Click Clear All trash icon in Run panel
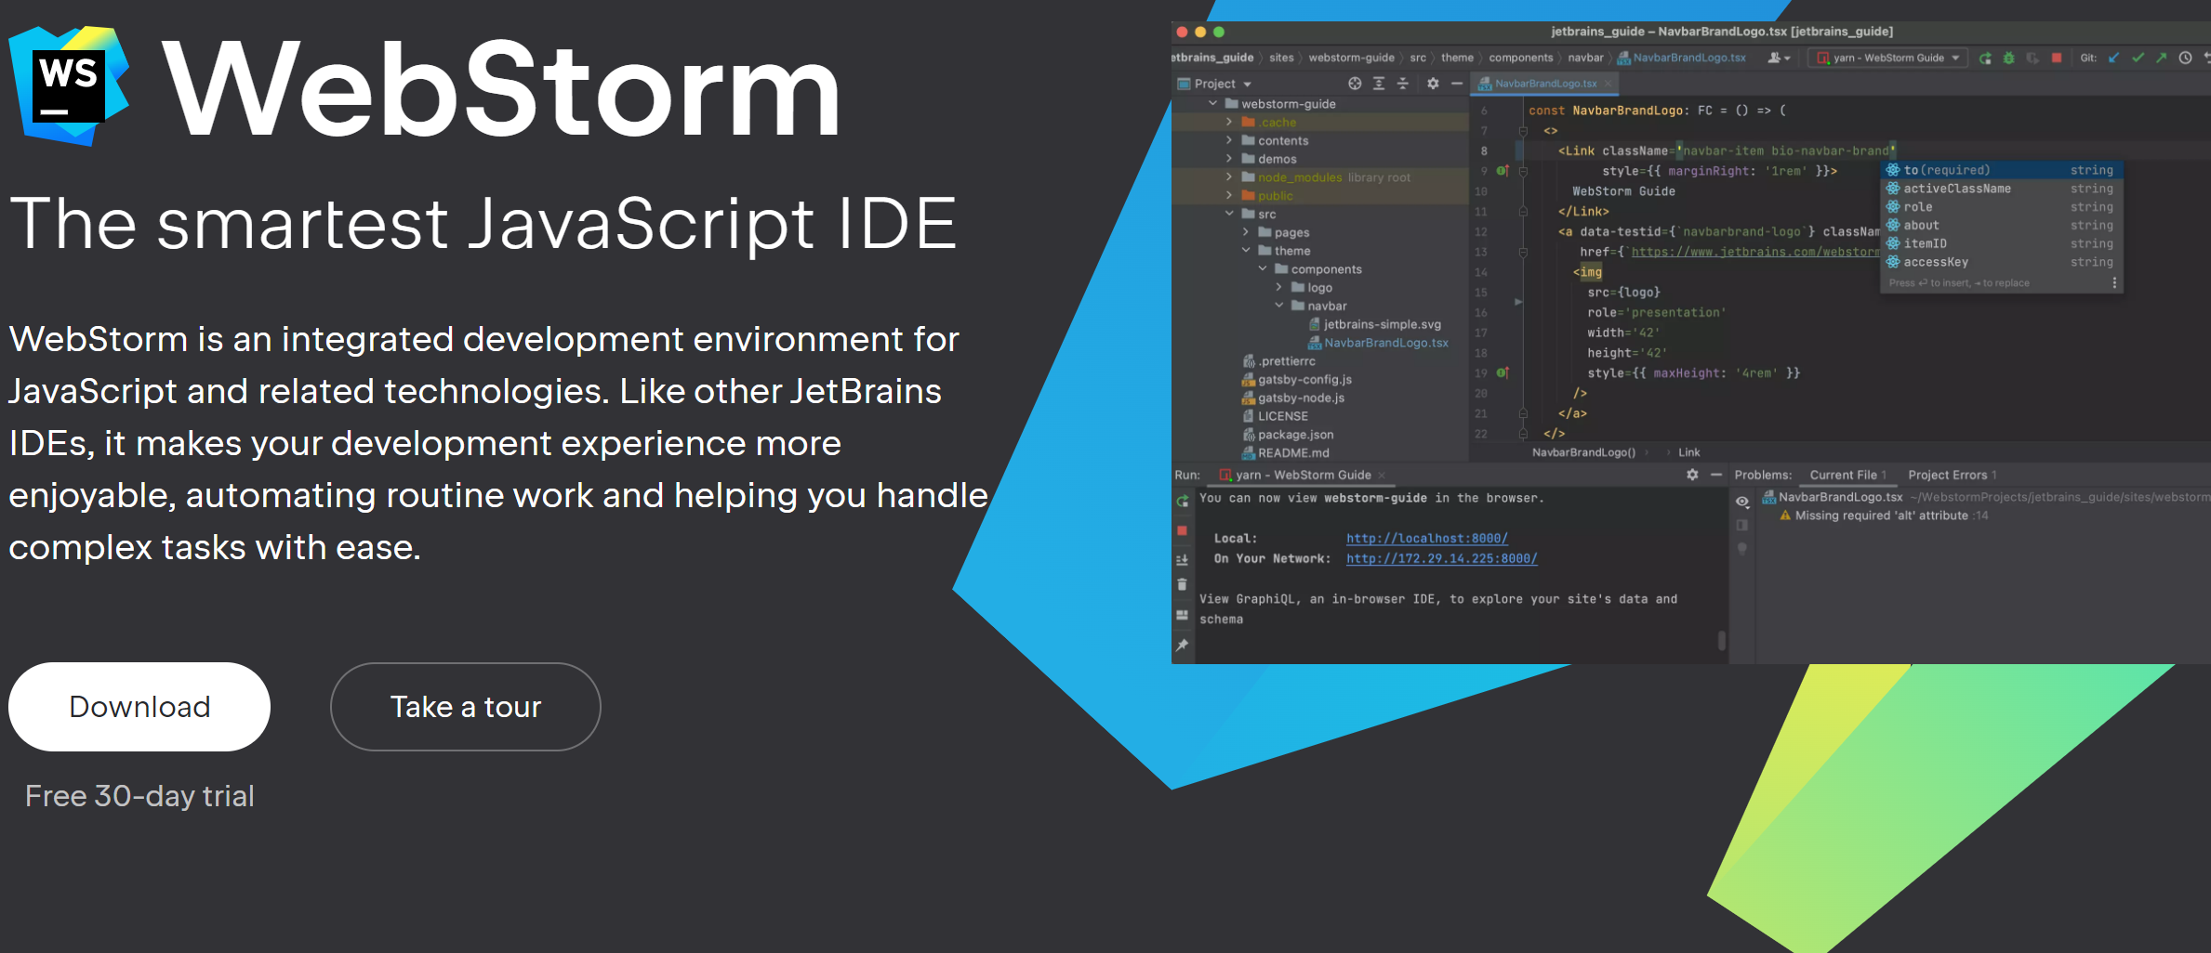The image size is (2211, 953). [1183, 585]
